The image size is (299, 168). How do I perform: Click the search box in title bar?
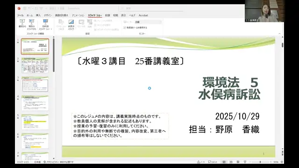tap(151, 8)
